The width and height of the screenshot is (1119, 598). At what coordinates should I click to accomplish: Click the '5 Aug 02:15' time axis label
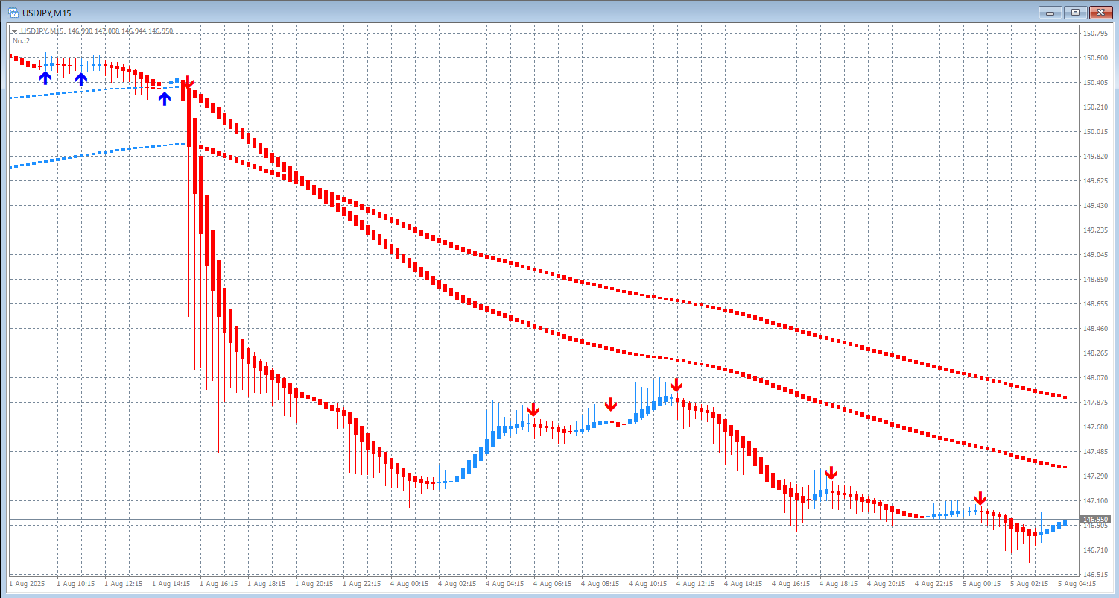pyautogui.click(x=1030, y=584)
